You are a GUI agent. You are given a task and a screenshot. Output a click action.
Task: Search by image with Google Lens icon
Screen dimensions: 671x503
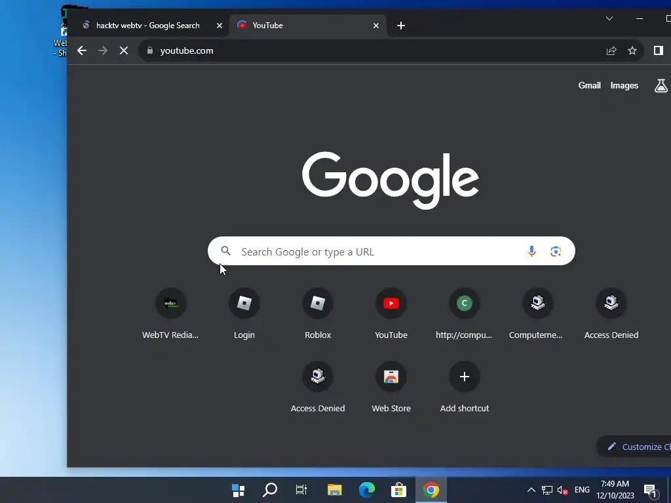[x=556, y=251]
